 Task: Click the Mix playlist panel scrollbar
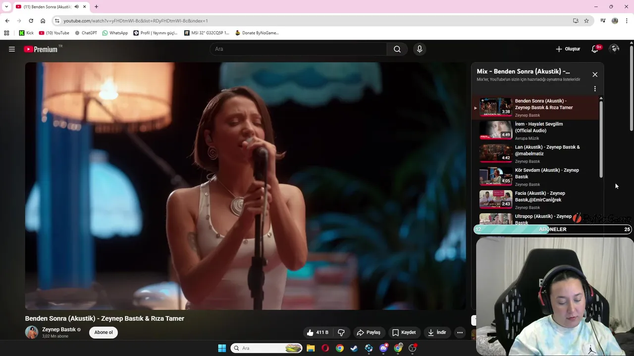pos(601,138)
